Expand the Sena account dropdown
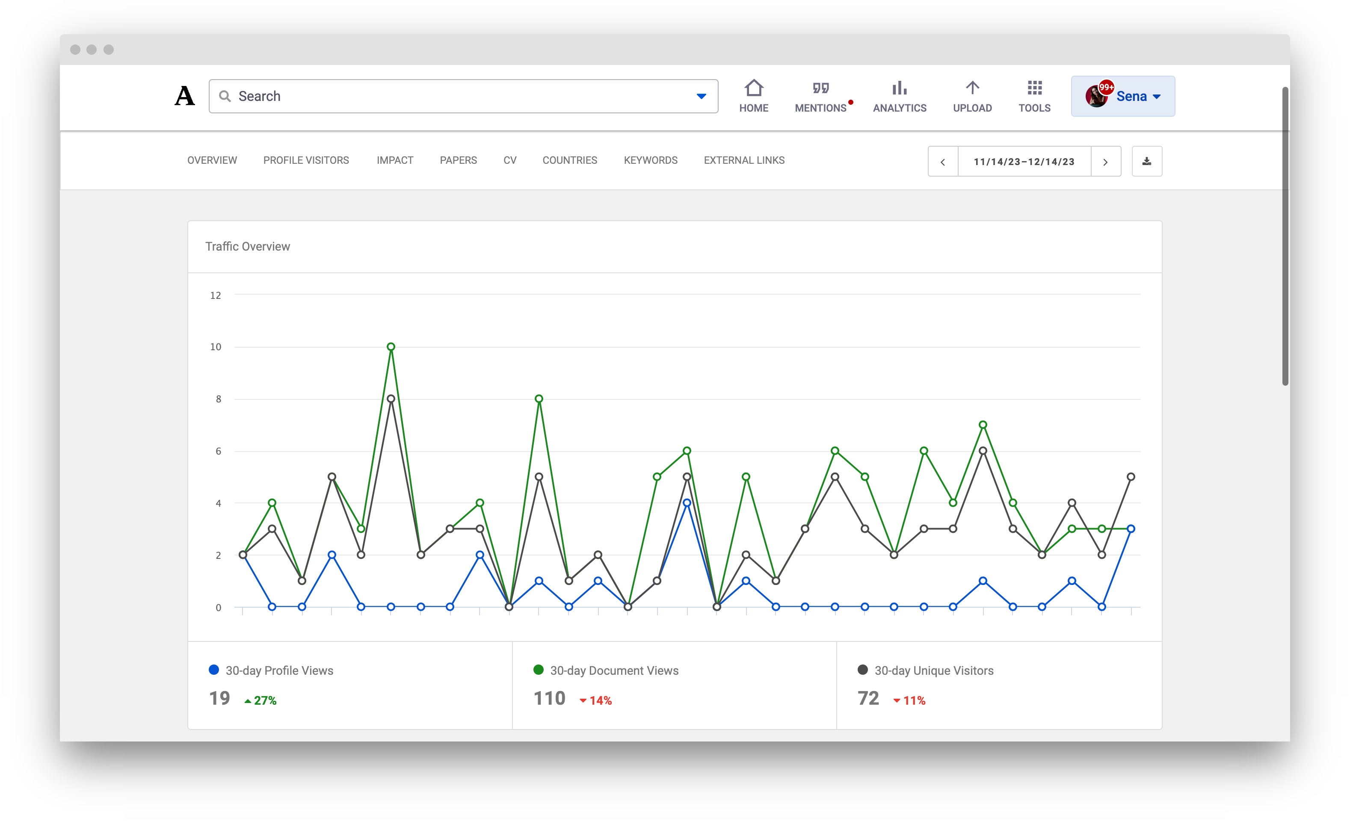The height and width of the screenshot is (827, 1350). (x=1157, y=96)
